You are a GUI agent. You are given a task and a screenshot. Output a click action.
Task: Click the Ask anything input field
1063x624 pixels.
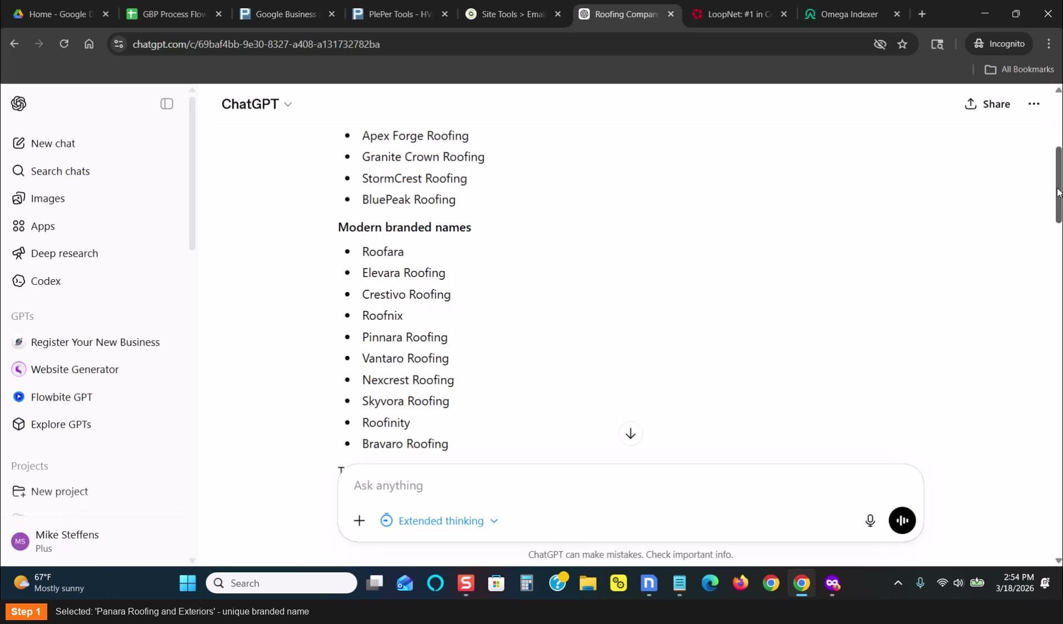(606, 486)
